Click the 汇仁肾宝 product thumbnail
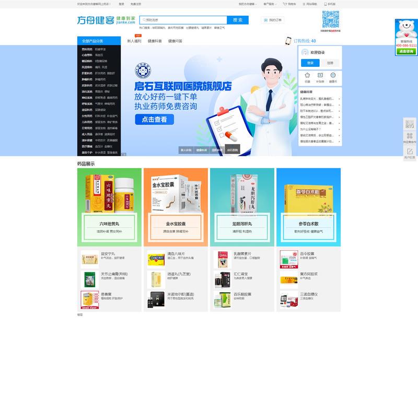 (223, 280)
